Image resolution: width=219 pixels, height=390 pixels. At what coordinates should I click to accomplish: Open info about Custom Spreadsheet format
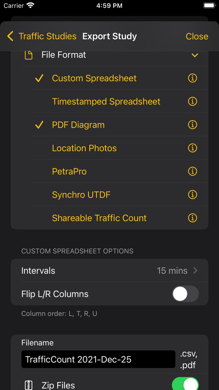tap(192, 78)
